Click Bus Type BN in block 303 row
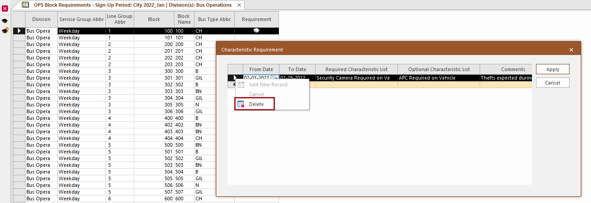 tap(205, 91)
